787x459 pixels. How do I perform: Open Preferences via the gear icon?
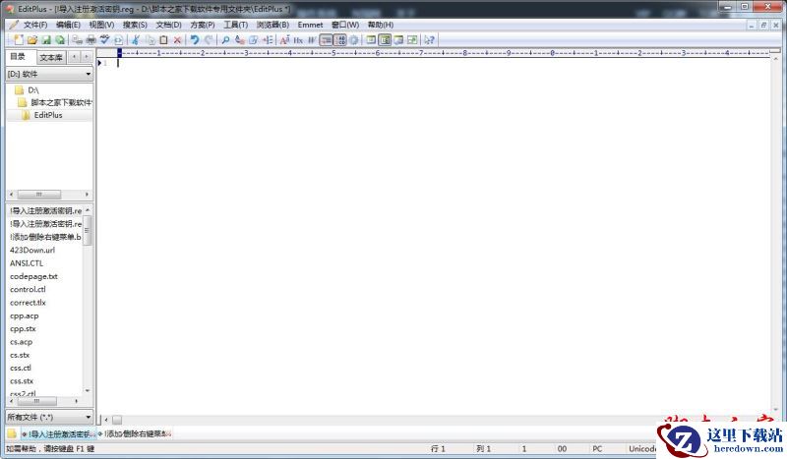tap(354, 40)
